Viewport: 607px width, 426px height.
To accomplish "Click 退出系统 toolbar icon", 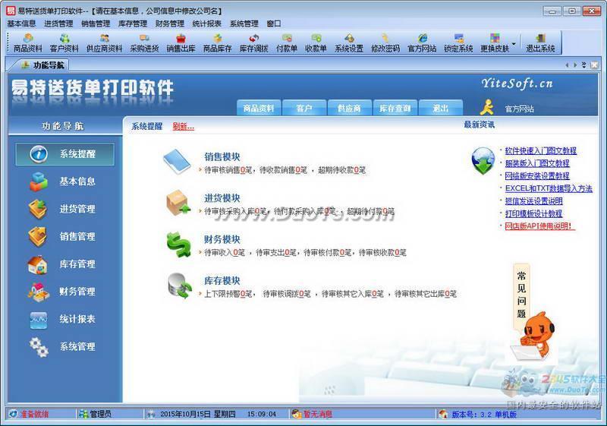I will point(540,43).
